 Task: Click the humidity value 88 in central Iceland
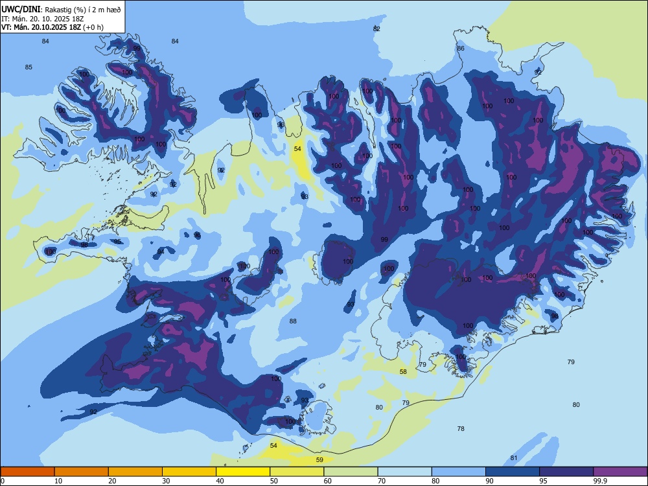[293, 321]
